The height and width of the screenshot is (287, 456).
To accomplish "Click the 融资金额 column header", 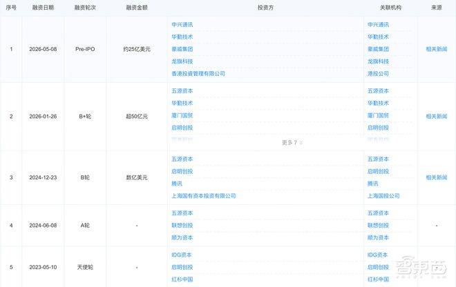I will pos(137,8).
